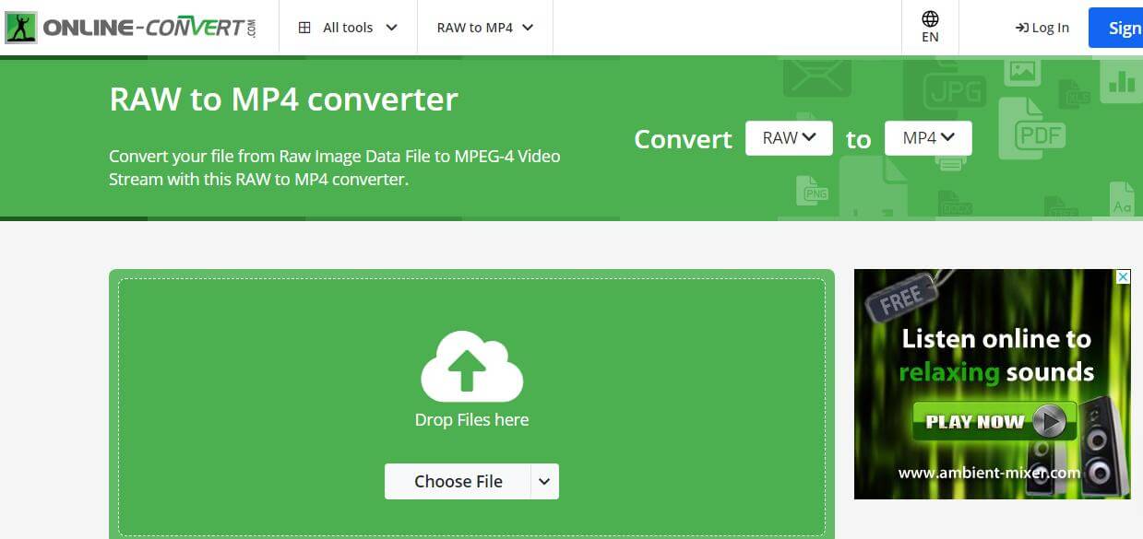
Task: Click the EN language label
Action: [930, 38]
